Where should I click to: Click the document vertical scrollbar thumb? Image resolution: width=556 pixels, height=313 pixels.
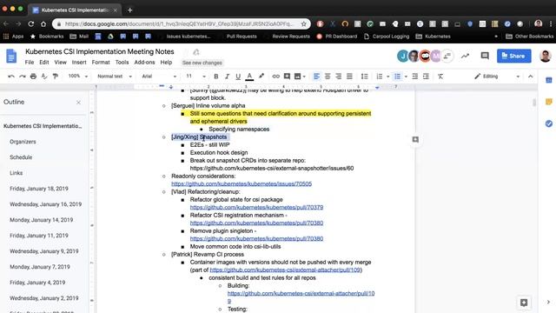(534, 103)
